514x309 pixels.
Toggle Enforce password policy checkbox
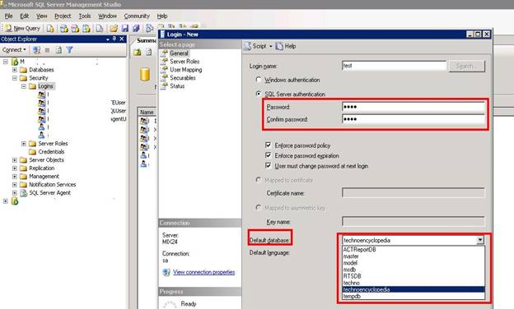pos(269,145)
